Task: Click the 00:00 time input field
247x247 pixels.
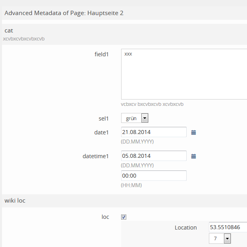Action: pos(154,176)
